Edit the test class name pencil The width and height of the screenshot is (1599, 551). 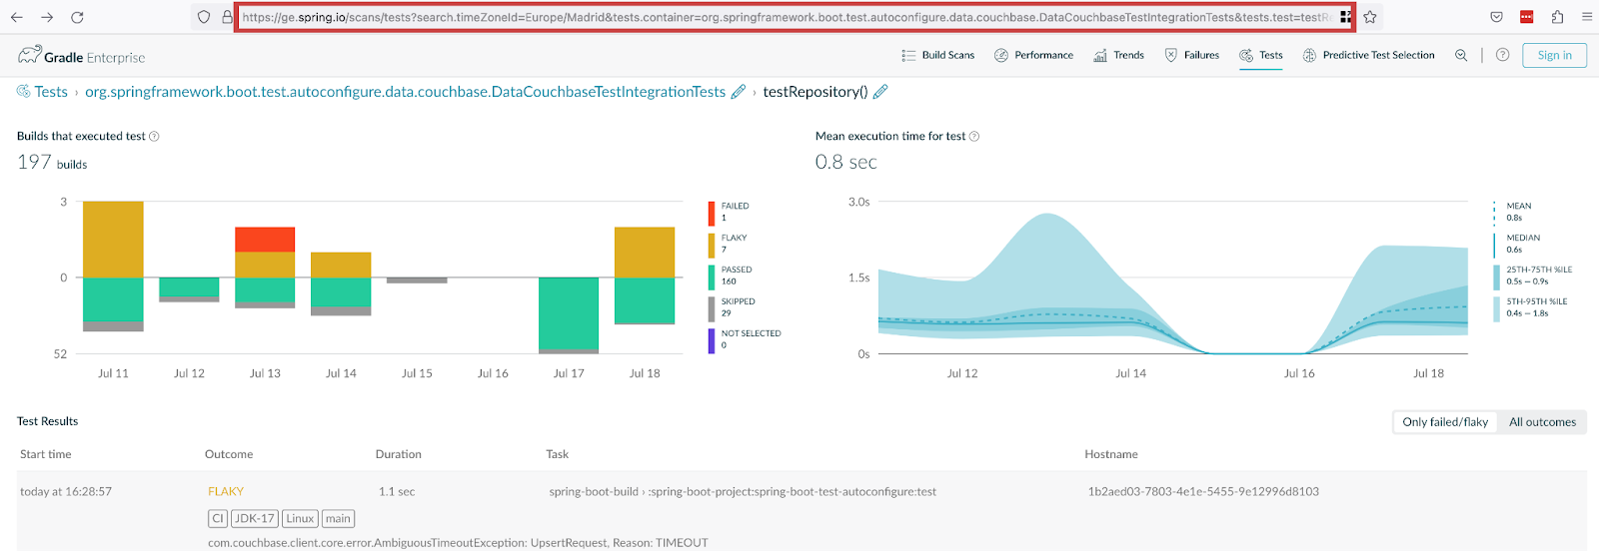[x=739, y=92]
